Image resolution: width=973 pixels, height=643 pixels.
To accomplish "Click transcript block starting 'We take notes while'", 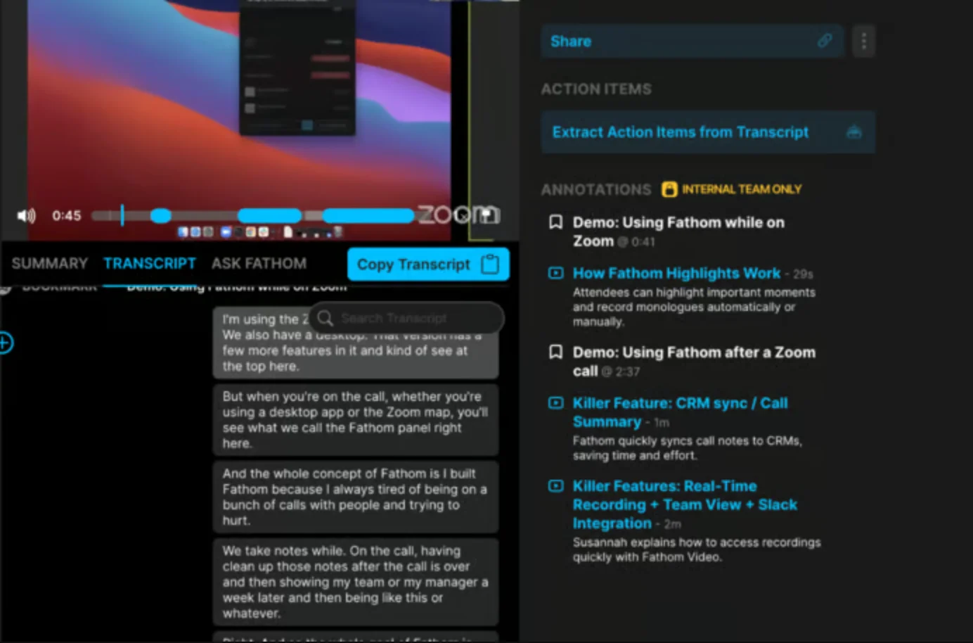I will point(356,582).
